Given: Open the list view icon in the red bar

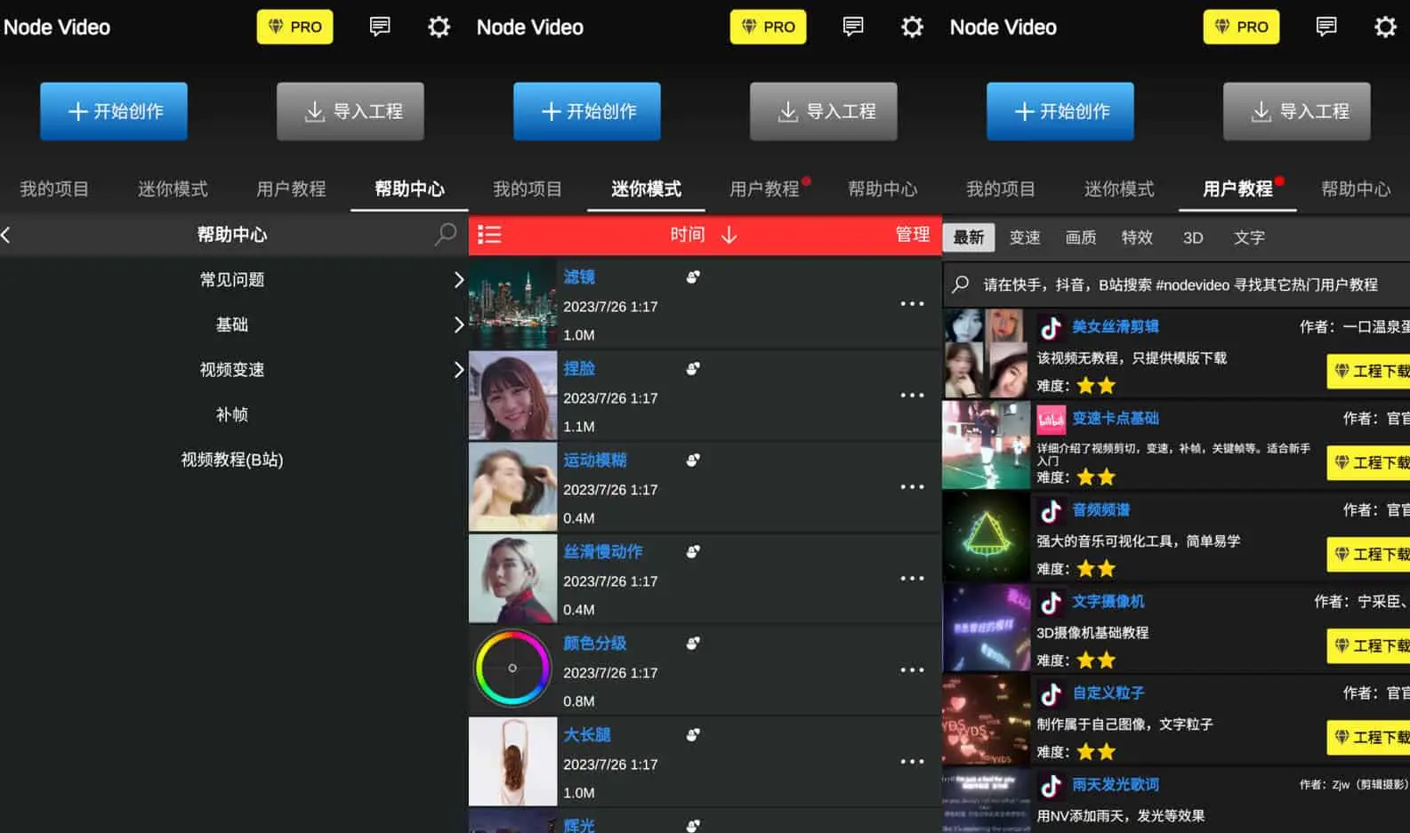Looking at the screenshot, I should click(x=489, y=235).
